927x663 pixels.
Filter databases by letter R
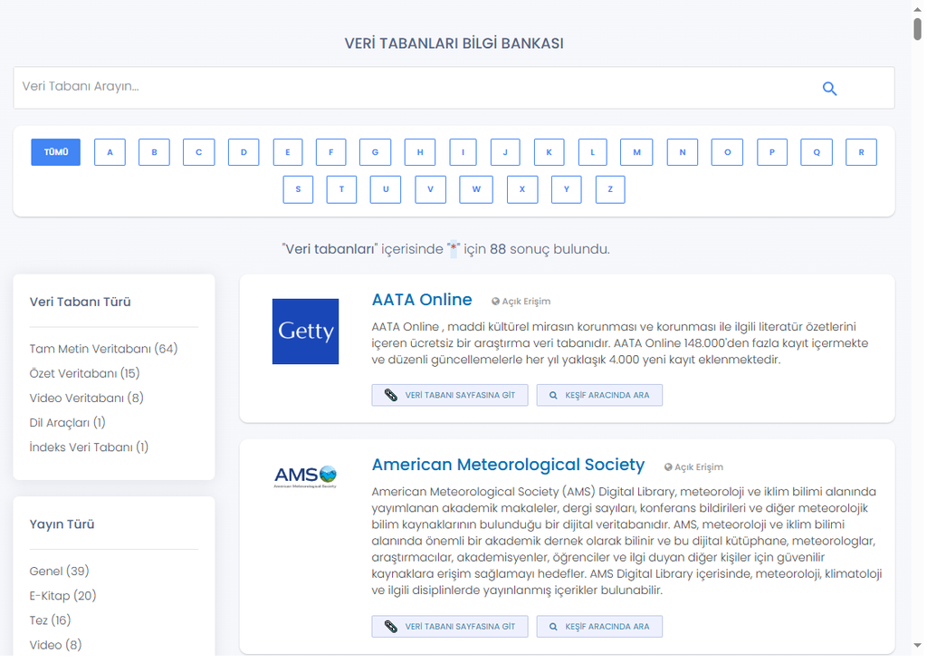(862, 152)
